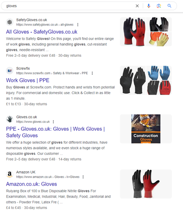Click the SafetyGloves.co.uk site favicon
Image resolution: width=183 pixels, height=213 pixels.
click(10, 22)
